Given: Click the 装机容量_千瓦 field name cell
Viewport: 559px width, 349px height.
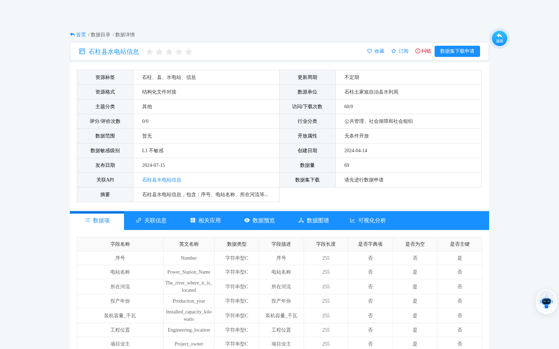Looking at the screenshot, I should pos(120,315).
